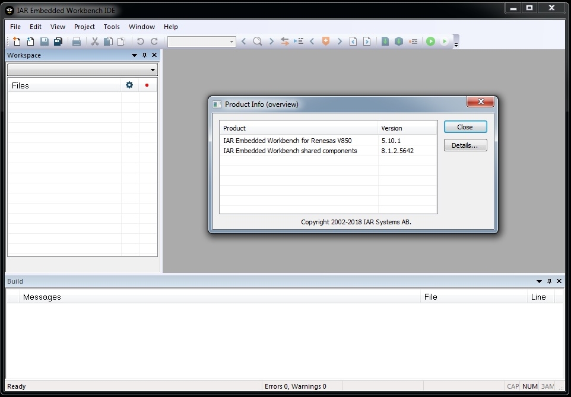Open Workspace configuration dropdown
This screenshot has width=571, height=397.
click(83, 69)
